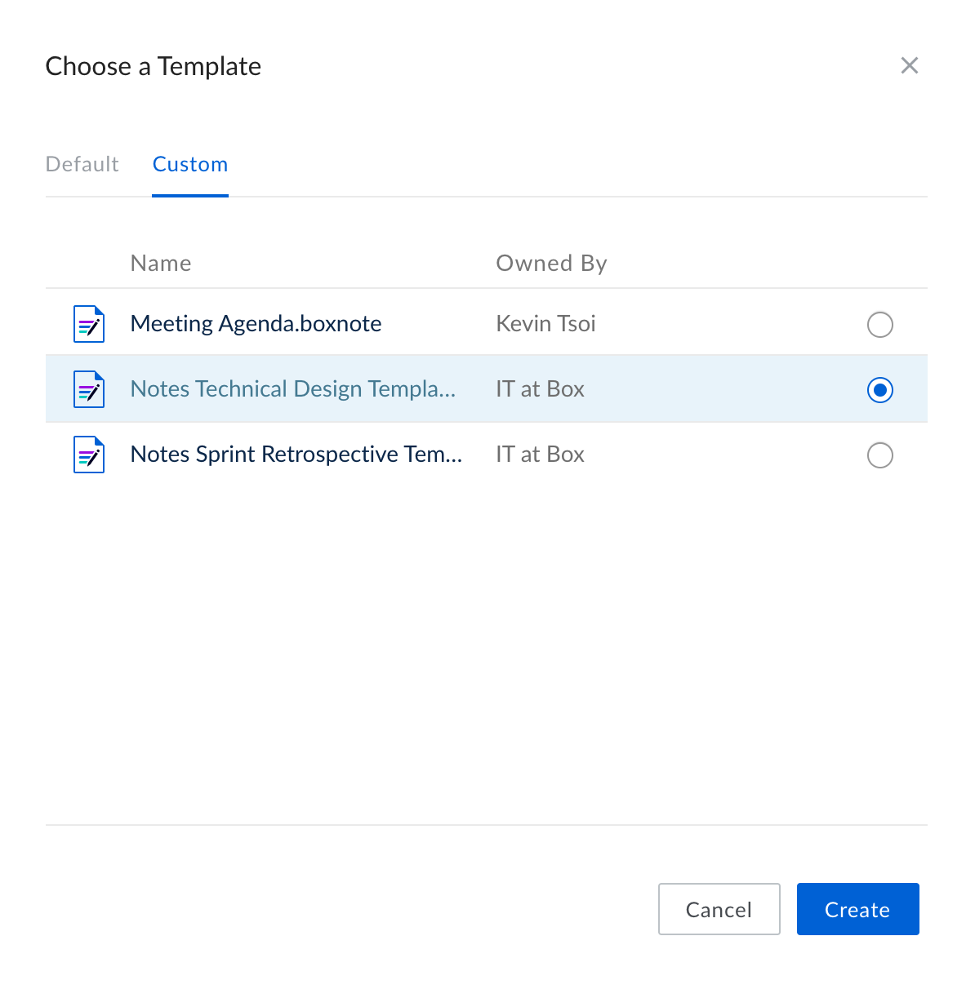Screen dimensions: 975x1007
Task: Select the Notes Sprint Retrospective radio button
Action: pyautogui.click(x=879, y=455)
